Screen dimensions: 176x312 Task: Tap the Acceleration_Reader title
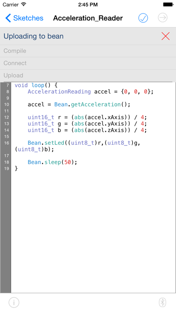coord(88,18)
